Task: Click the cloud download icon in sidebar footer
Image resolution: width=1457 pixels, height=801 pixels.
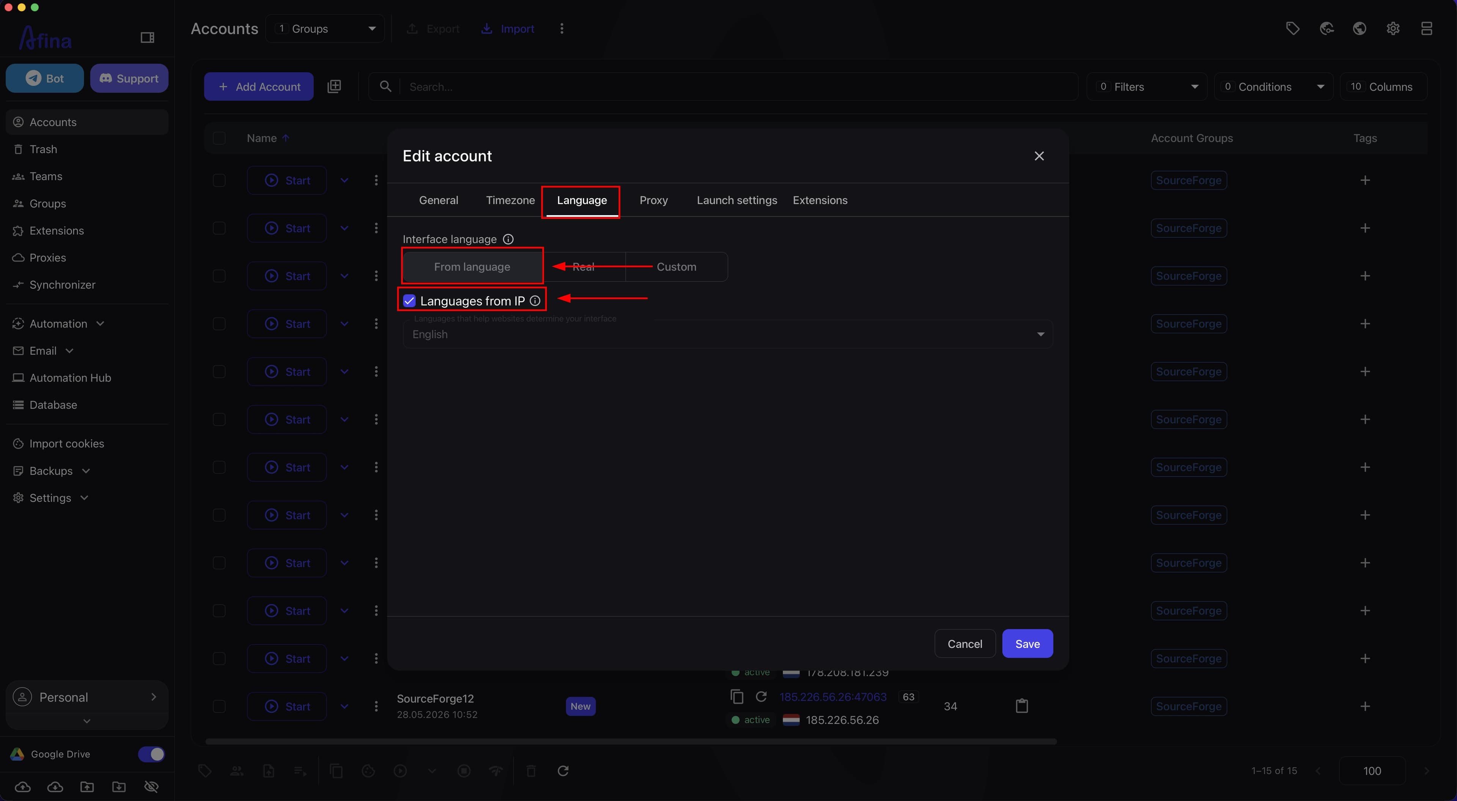Action: tap(55, 787)
